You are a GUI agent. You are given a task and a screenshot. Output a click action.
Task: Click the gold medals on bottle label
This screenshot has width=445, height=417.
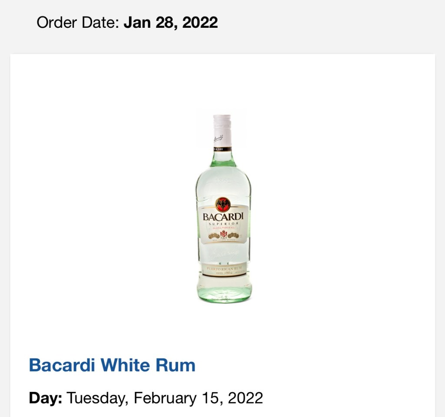click(x=224, y=235)
